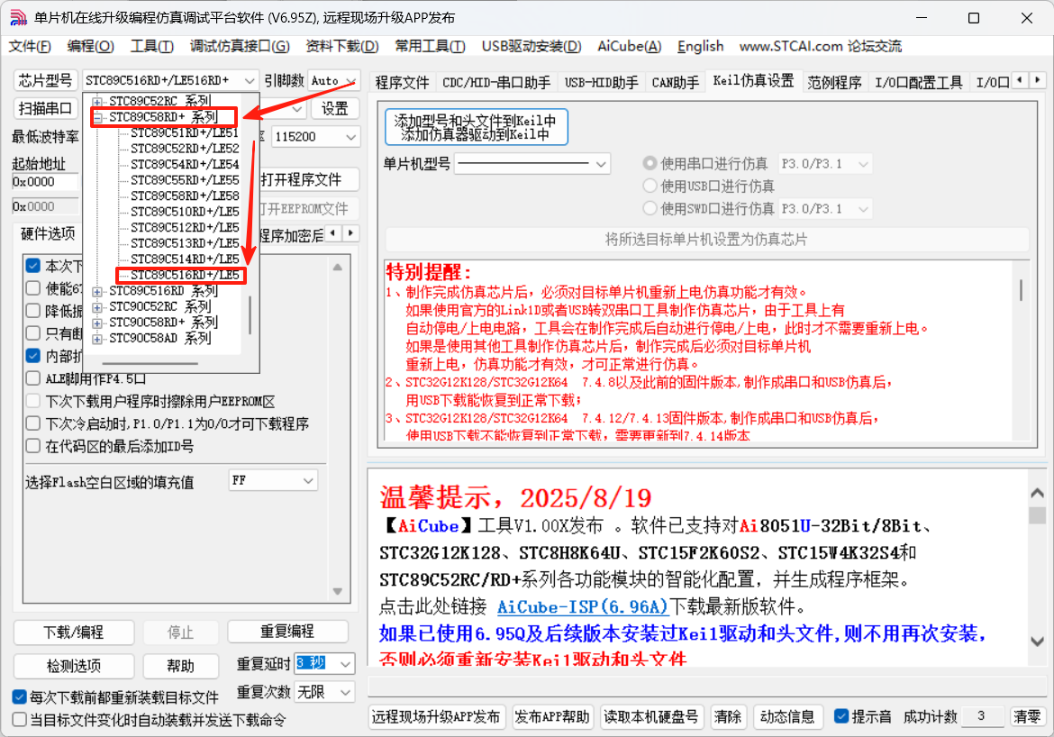Expand the STC90C58AD 系列 tree node
Image resolution: width=1054 pixels, height=737 pixels.
tap(98, 339)
